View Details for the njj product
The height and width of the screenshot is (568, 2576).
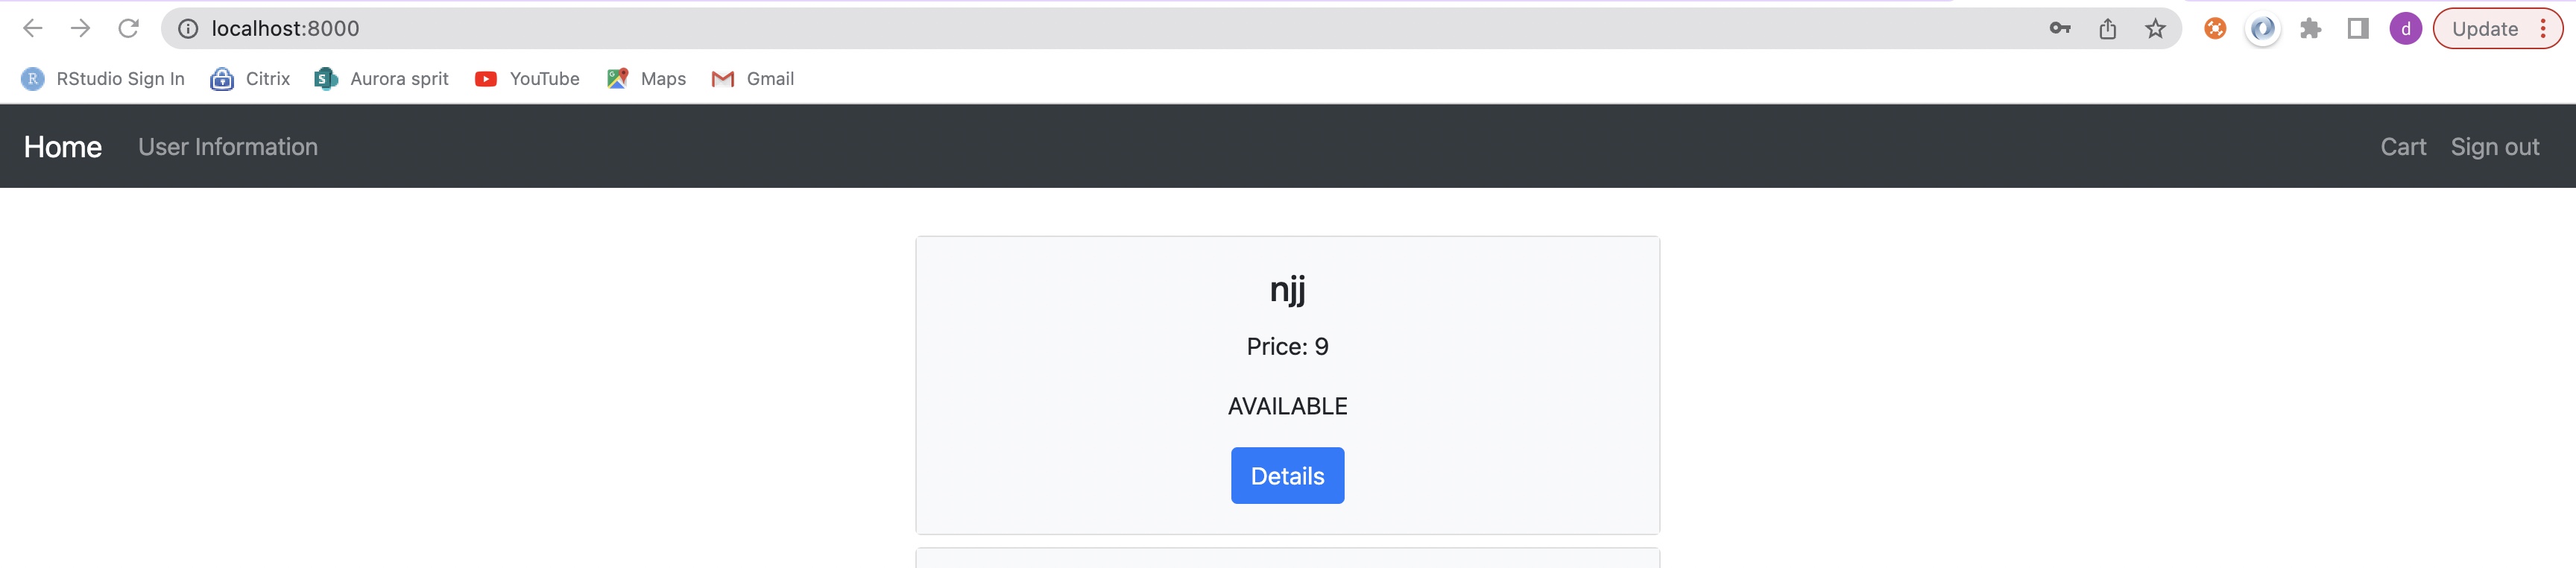pos(1287,476)
